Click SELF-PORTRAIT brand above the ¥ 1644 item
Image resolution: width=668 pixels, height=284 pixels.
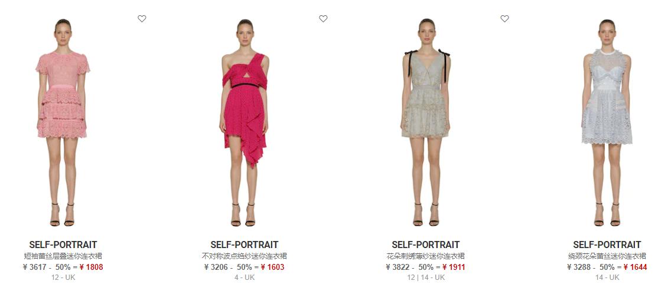tap(607, 245)
